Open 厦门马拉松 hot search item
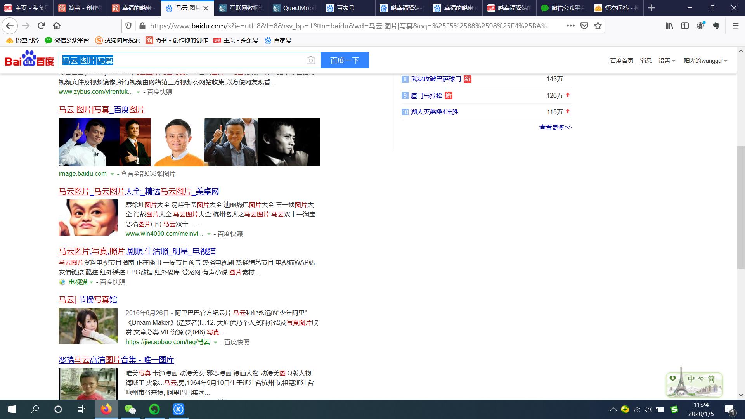The image size is (745, 419). coord(426,95)
